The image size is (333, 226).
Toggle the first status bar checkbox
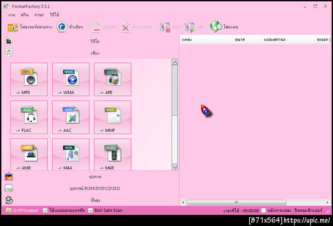pos(45,210)
